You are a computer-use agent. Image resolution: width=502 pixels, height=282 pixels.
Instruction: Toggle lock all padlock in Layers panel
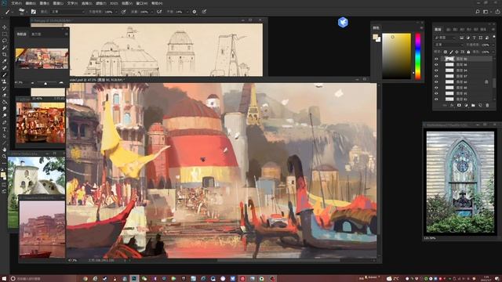(468, 52)
